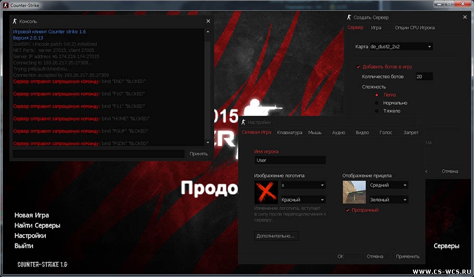The image size is (474, 277).
Task: Click Новая Игра in main menu
Action: (32, 215)
